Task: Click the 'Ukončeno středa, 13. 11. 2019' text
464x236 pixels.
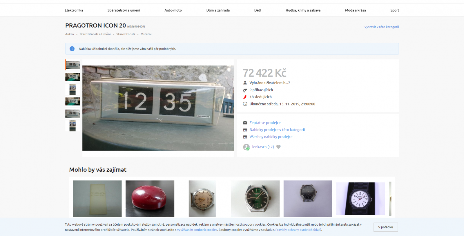Action: click(282, 104)
